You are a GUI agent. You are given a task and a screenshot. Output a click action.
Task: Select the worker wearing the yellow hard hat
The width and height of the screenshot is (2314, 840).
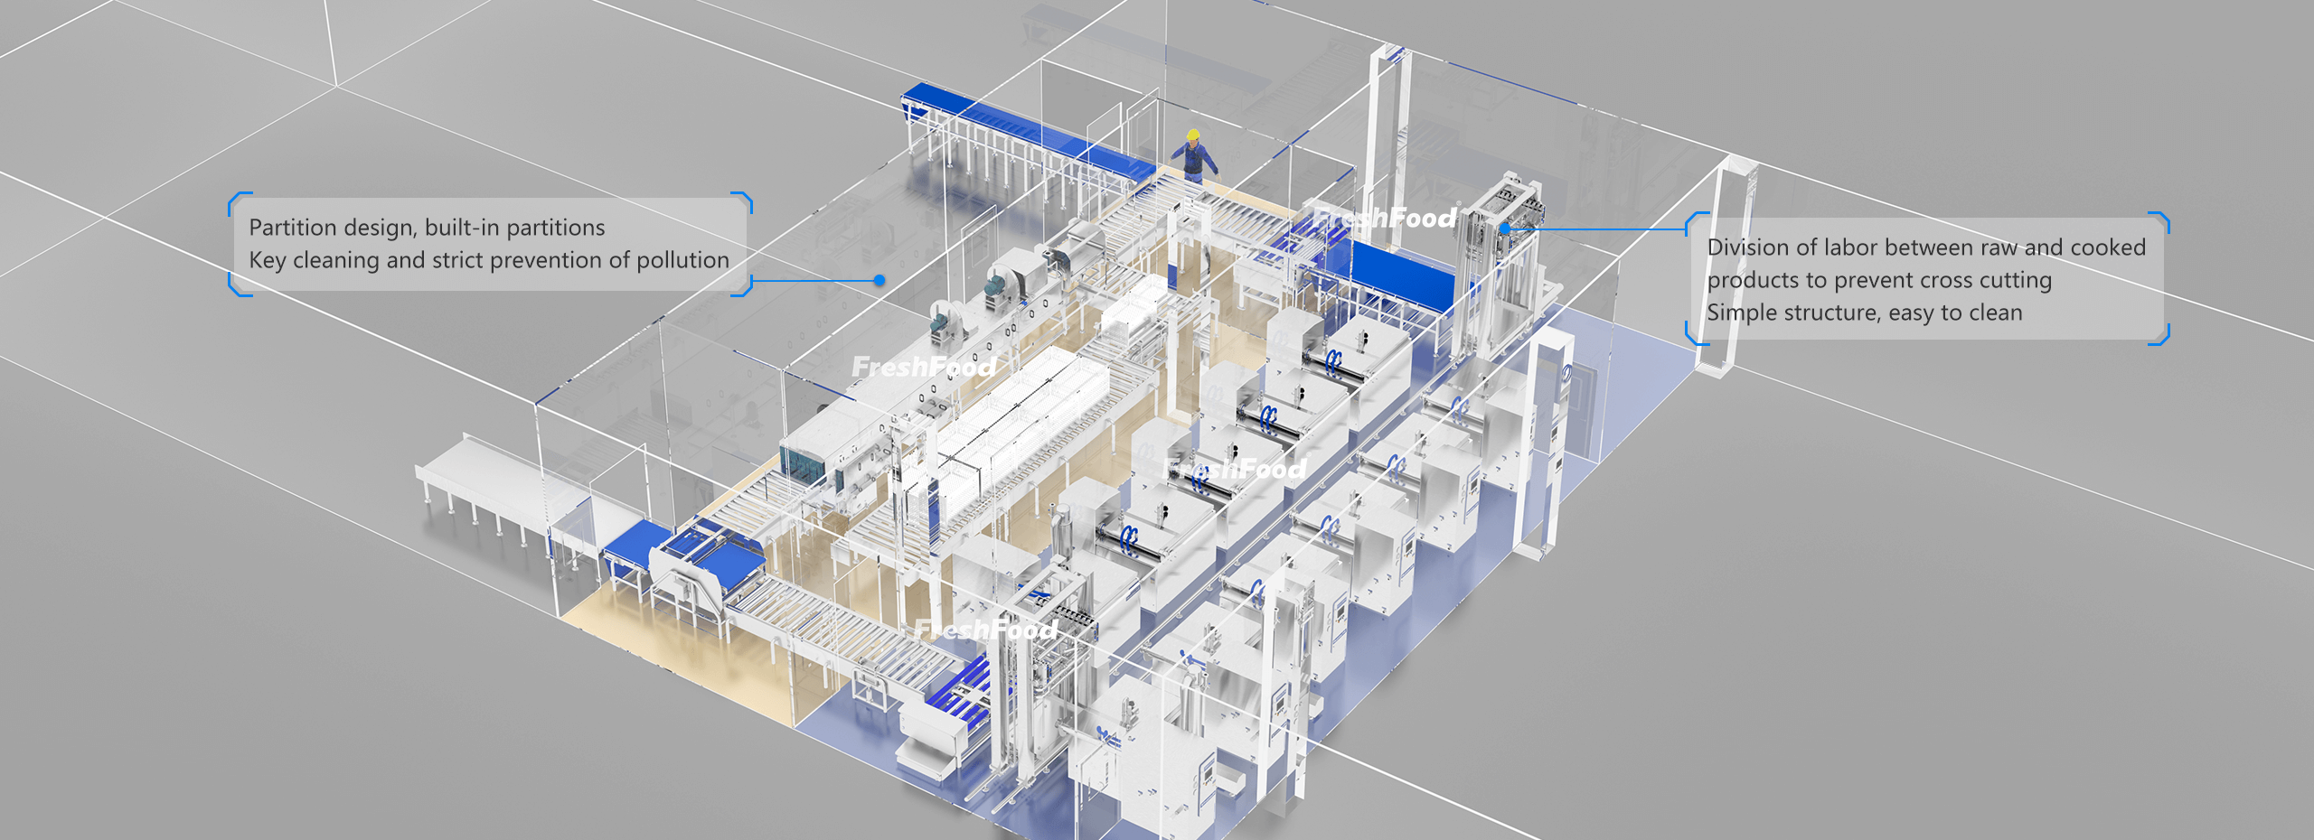coord(1194,155)
